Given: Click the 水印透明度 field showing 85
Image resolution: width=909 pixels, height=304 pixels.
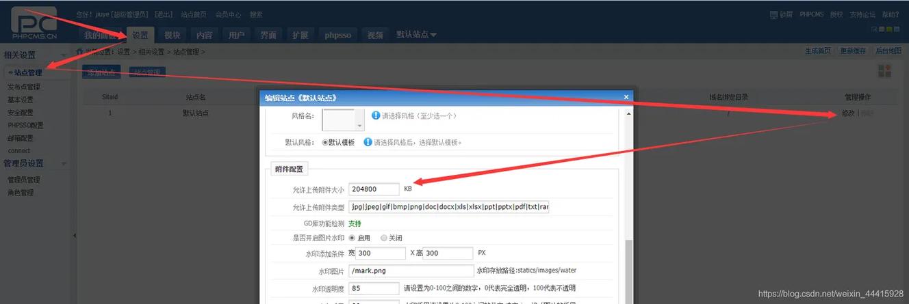Looking at the screenshot, I should click(374, 288).
